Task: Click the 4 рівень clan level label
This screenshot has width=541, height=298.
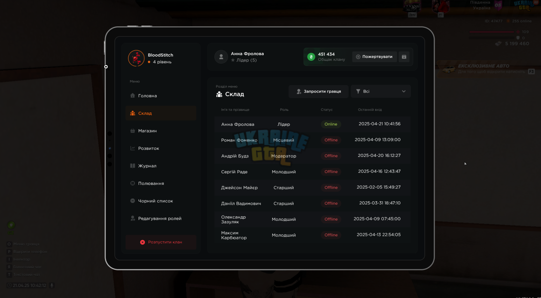Action: (x=162, y=62)
